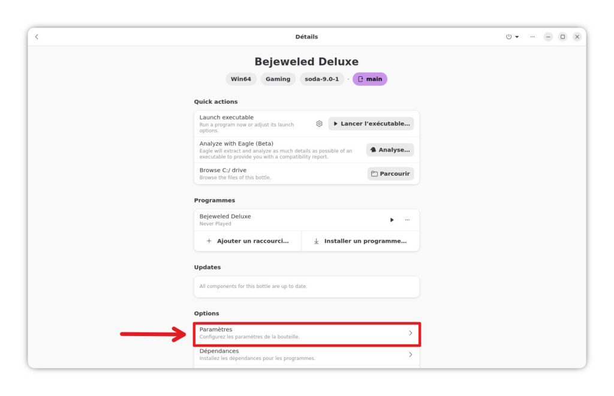The height and width of the screenshot is (396, 614).
Task: Click Ajouter un raccourci button
Action: click(x=248, y=241)
